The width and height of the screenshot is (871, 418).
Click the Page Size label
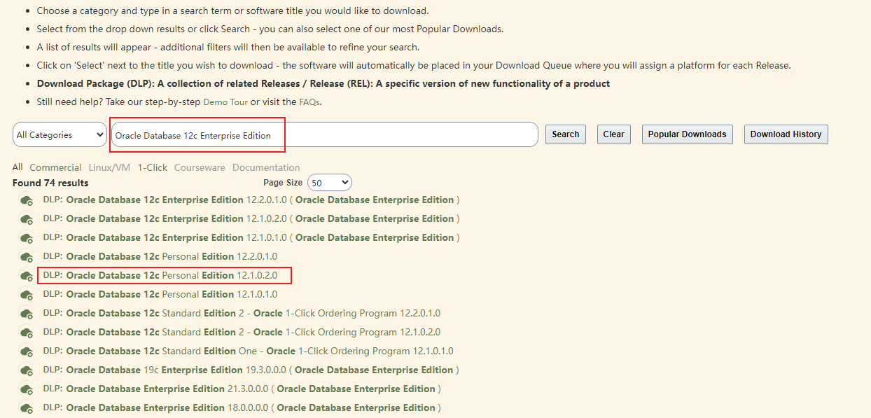point(283,183)
